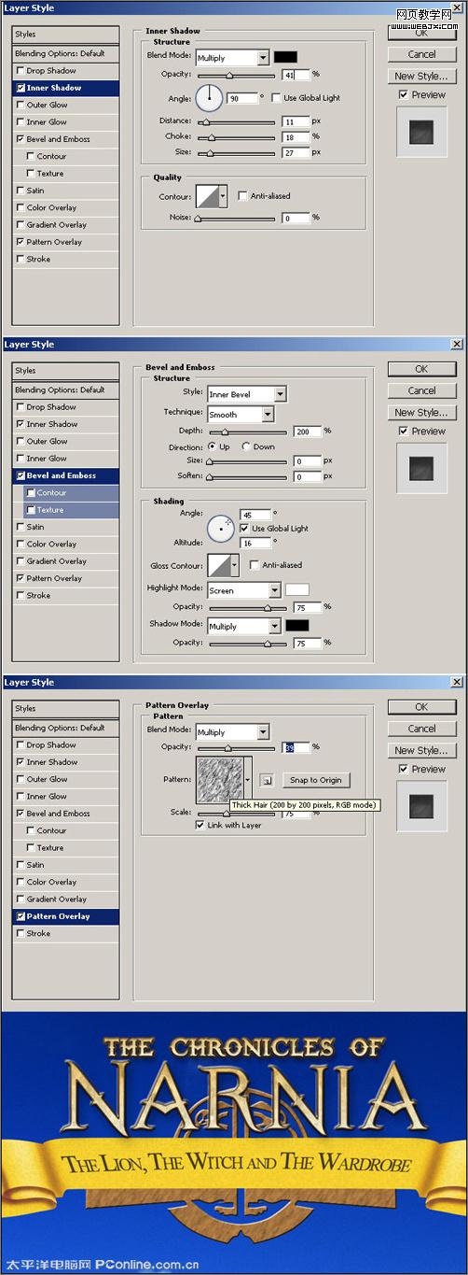This screenshot has width=468, height=1275.
Task: Toggle Use Global Light in Bevel and Emboss shading
Action: (x=245, y=528)
